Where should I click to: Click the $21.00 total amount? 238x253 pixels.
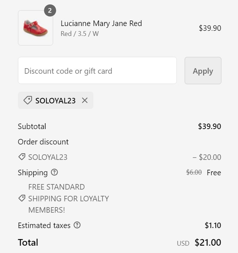208,243
